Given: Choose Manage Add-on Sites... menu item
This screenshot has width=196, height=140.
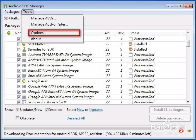Looking at the screenshot, I should [49, 24].
